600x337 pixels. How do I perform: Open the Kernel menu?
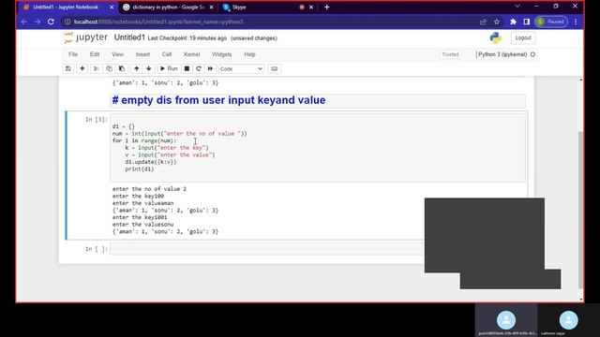coord(191,54)
